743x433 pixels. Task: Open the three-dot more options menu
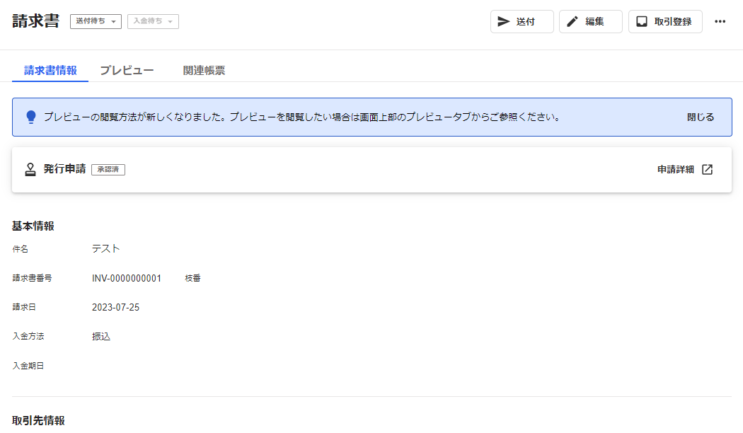pos(720,21)
